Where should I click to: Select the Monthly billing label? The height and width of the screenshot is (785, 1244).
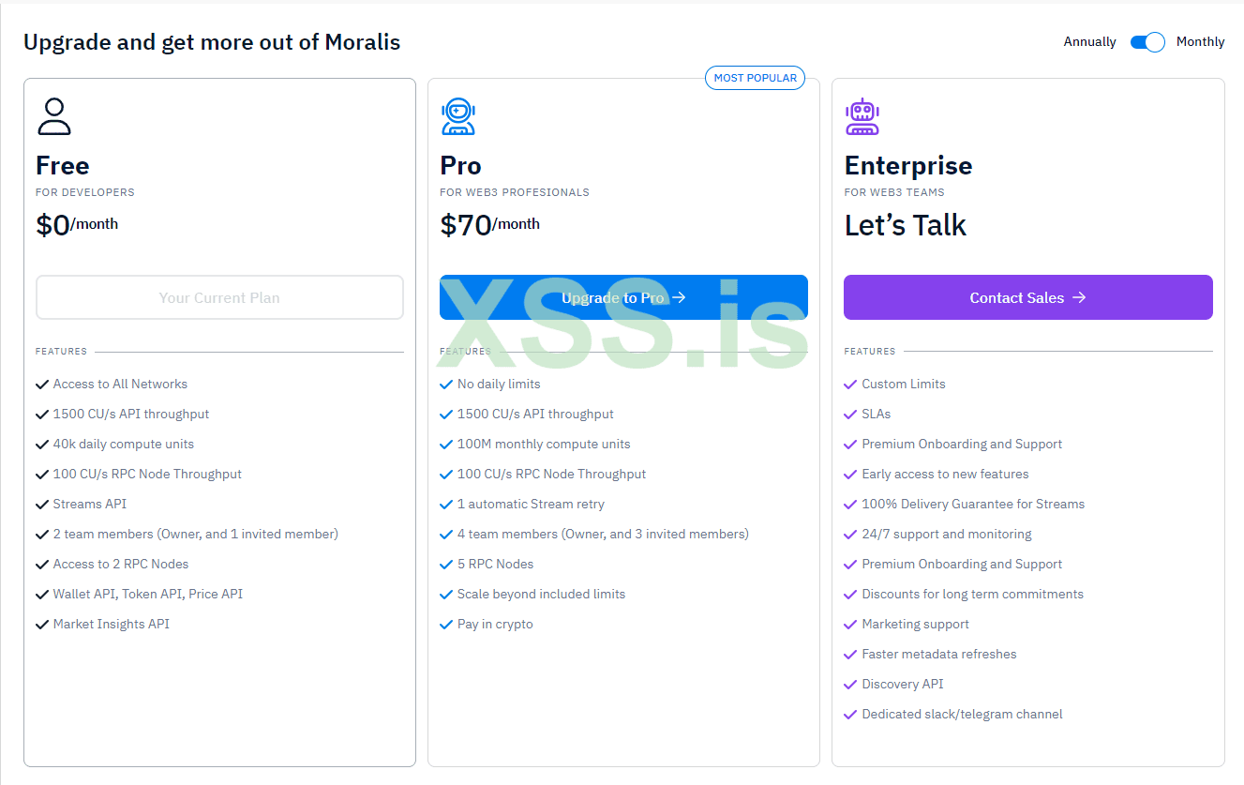(x=1200, y=42)
